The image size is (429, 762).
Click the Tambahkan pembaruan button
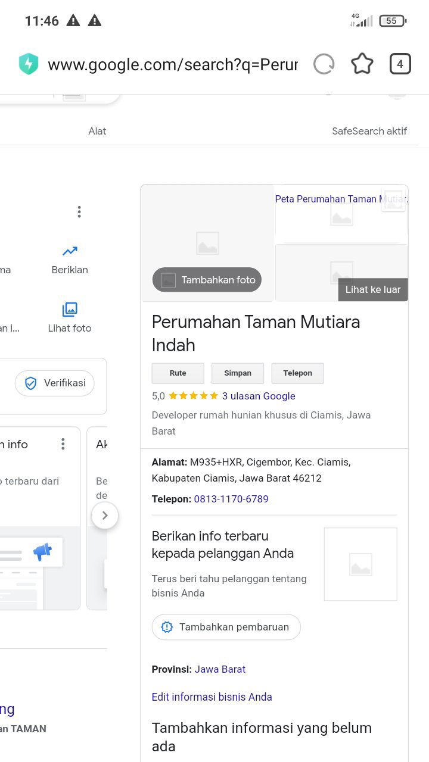[x=226, y=627]
